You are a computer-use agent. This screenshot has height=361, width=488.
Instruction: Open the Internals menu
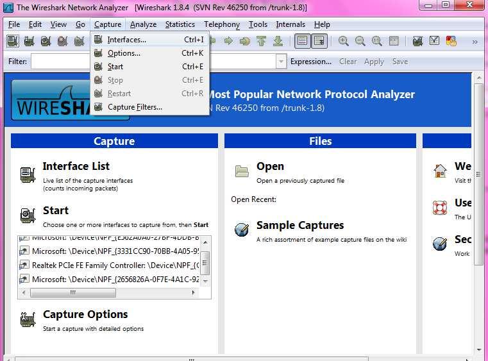pos(290,24)
